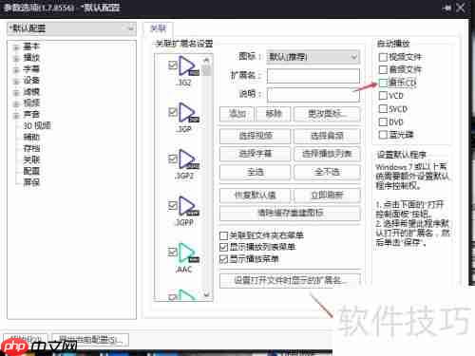Screen dimensions: 475x356
Task: Toggle the .3GP extension checkbox
Action: (x=173, y=111)
